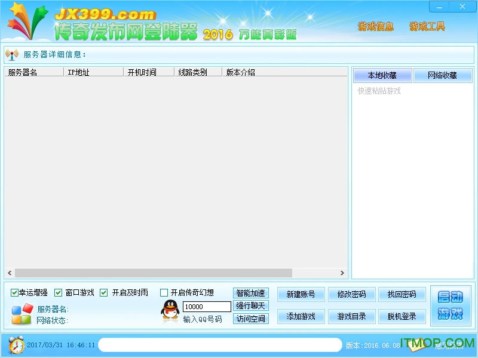Click the 快速粘贴游戏 placeholder text
Viewport: 478px width, 358px height.
379,91
